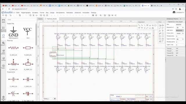The image size is (186, 104).
Task: Switch to the start page tab
Action: (x=40, y=19)
